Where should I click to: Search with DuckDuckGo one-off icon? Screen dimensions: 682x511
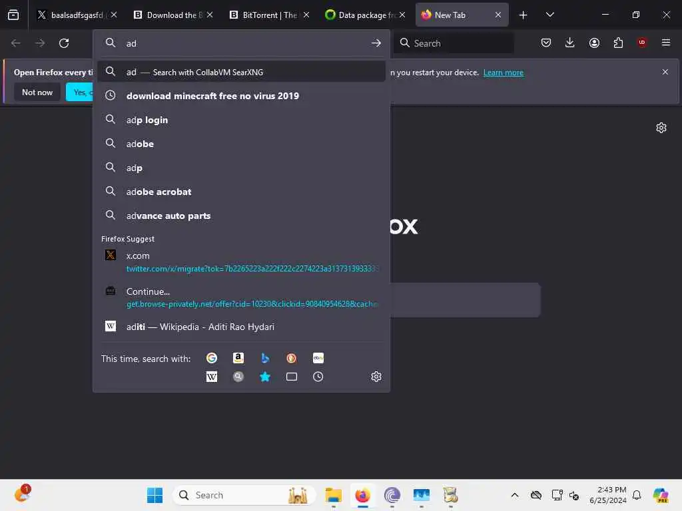coord(292,358)
